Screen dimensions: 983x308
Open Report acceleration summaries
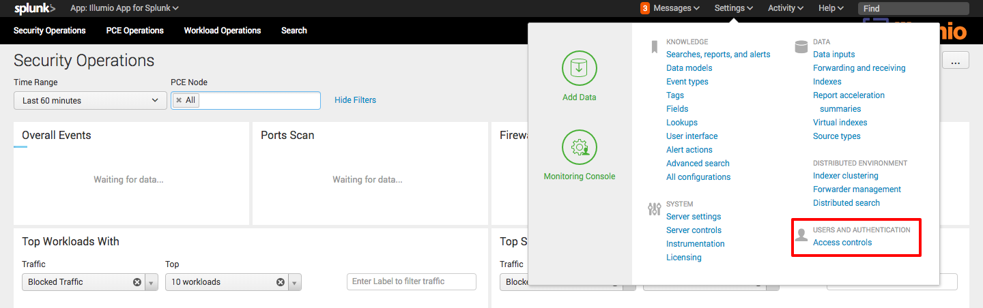pos(849,102)
